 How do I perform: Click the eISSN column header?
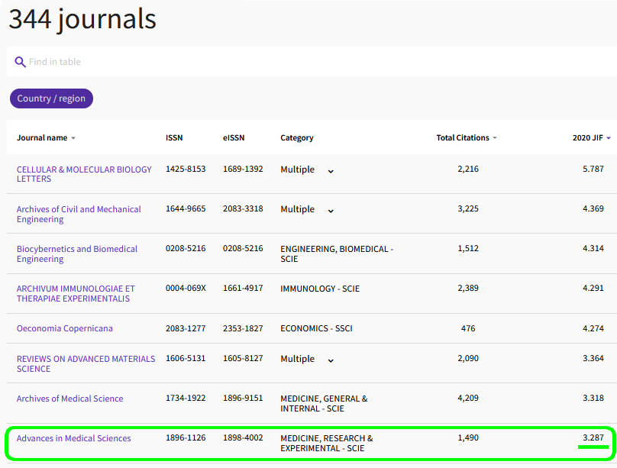[x=234, y=138]
